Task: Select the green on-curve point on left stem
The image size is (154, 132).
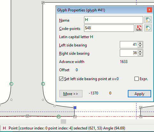Action: click(11, 84)
